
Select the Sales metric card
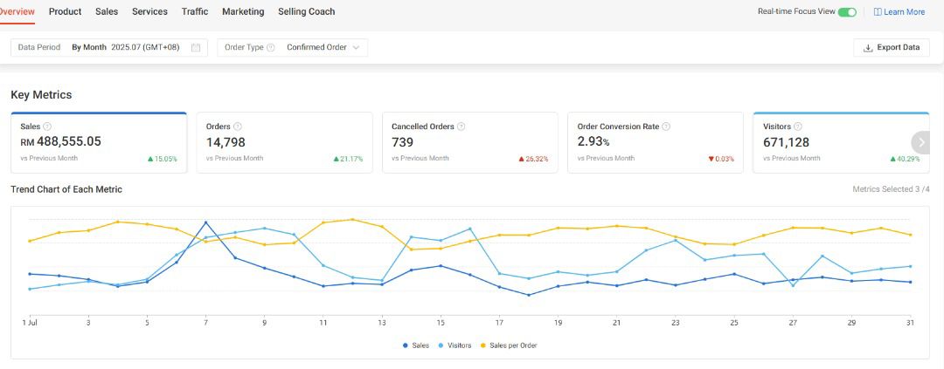click(x=99, y=143)
